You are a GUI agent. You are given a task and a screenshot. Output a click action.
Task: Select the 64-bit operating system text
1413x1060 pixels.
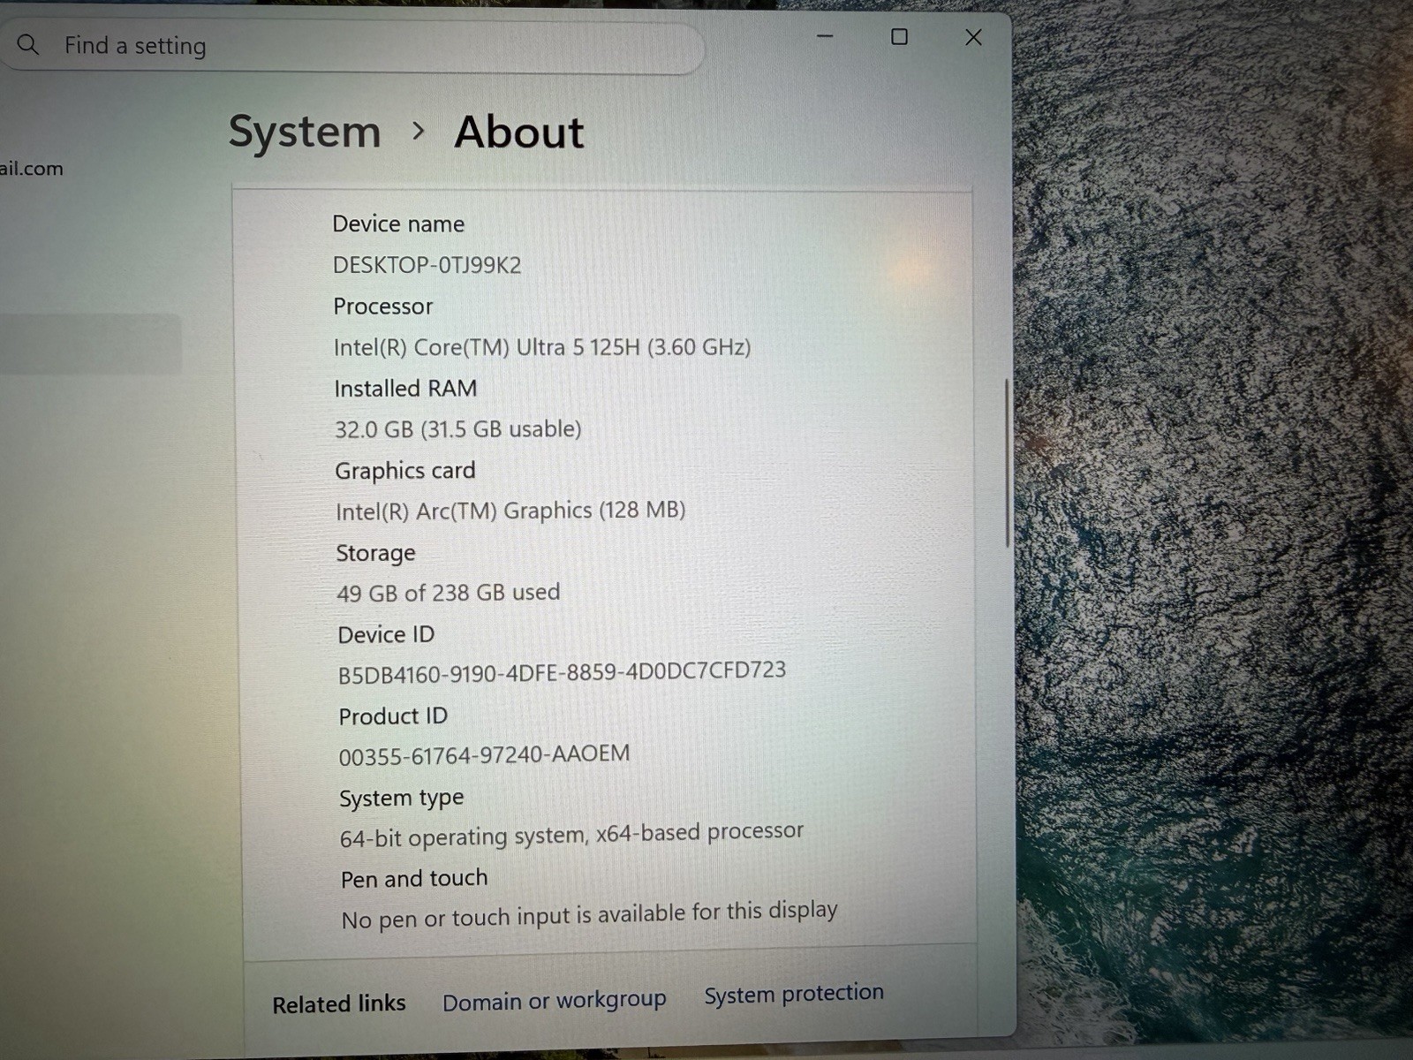pyautogui.click(x=571, y=835)
